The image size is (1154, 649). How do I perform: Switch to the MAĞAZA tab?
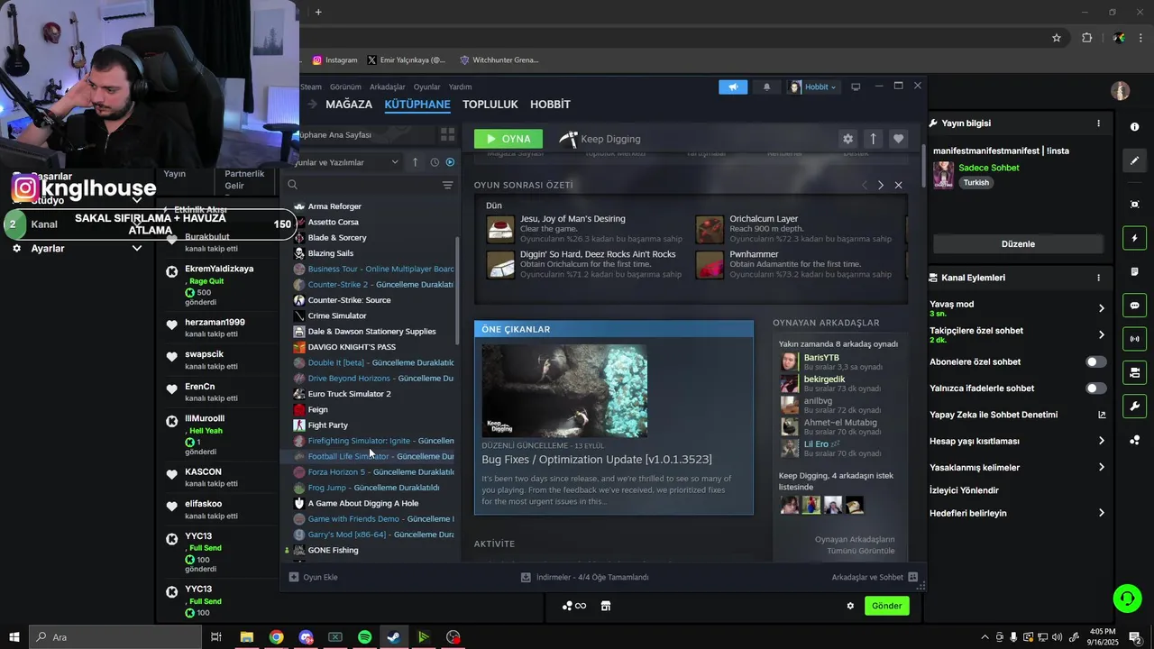click(x=349, y=105)
